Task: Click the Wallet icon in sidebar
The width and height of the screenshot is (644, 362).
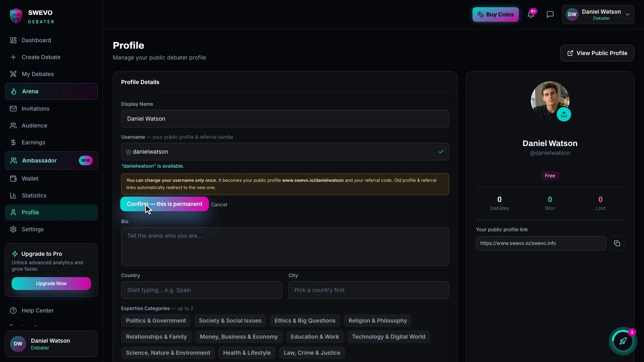Action: point(13,179)
